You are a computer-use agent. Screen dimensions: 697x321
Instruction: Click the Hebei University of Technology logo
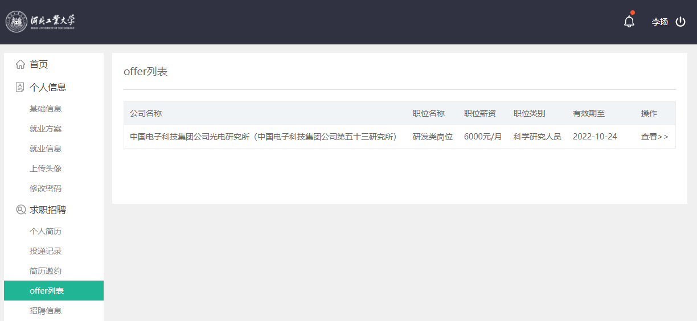pos(40,22)
